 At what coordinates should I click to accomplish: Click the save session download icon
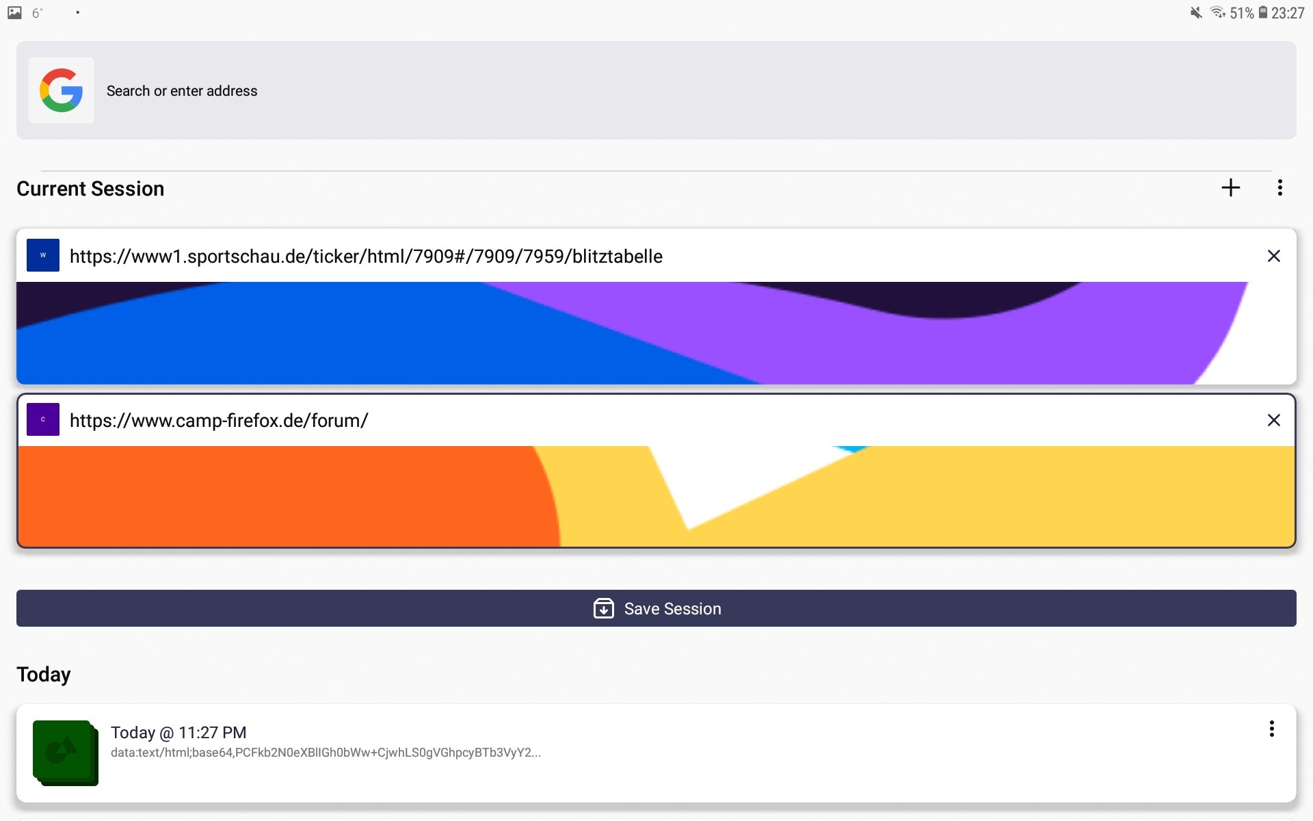point(603,608)
